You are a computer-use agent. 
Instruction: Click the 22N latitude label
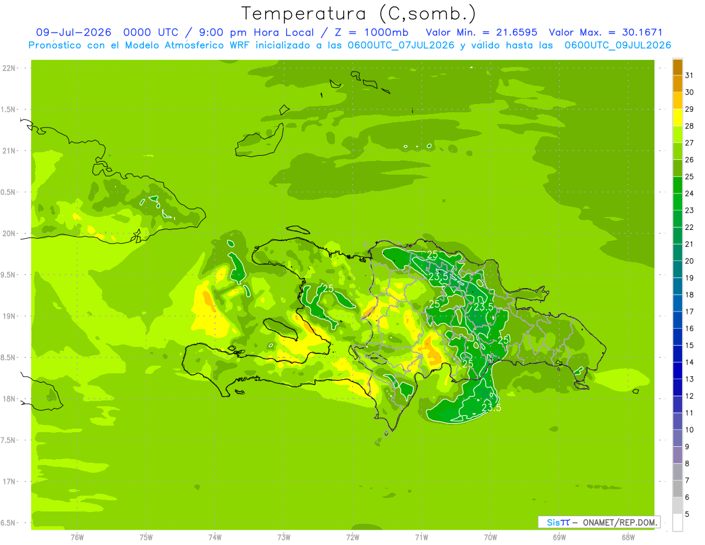click(x=9, y=68)
